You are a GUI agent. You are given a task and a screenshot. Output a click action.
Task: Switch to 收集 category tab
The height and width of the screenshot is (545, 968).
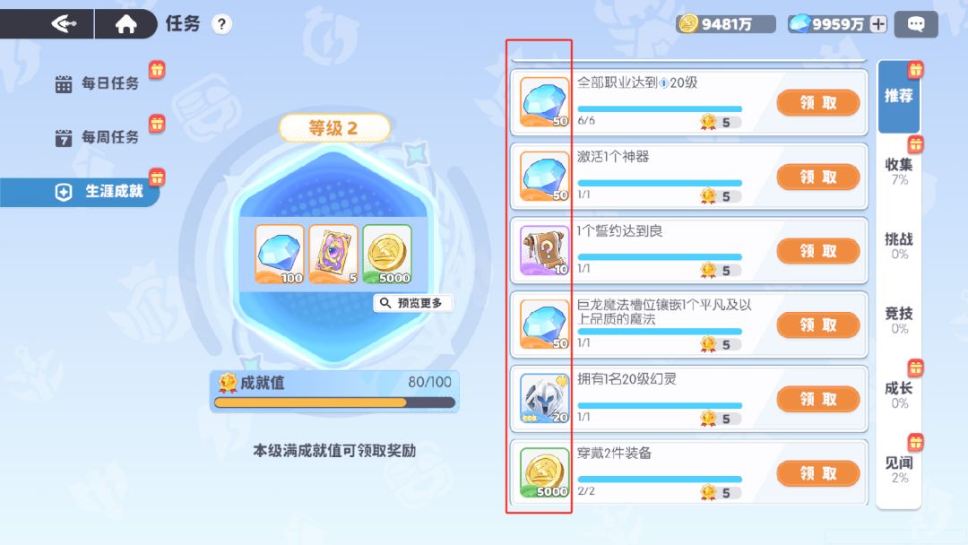pyautogui.click(x=899, y=171)
